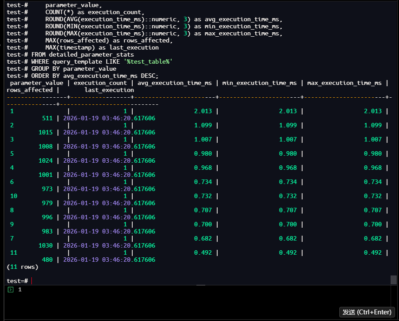Click min value 1.099 for parameter 2
Image resolution: width=399 pixels, height=321 pixels.
click(288, 126)
